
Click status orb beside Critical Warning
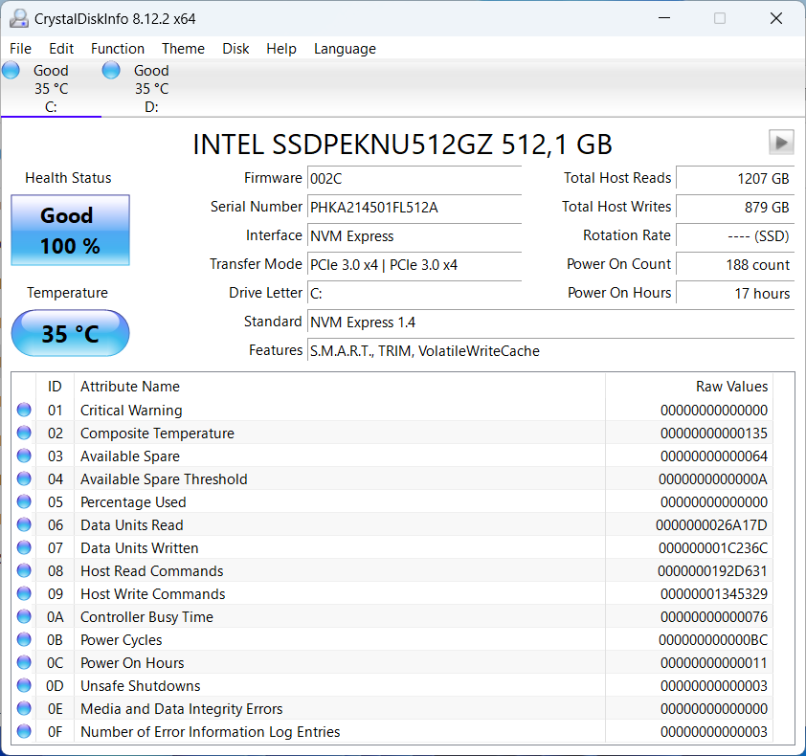[x=24, y=411]
